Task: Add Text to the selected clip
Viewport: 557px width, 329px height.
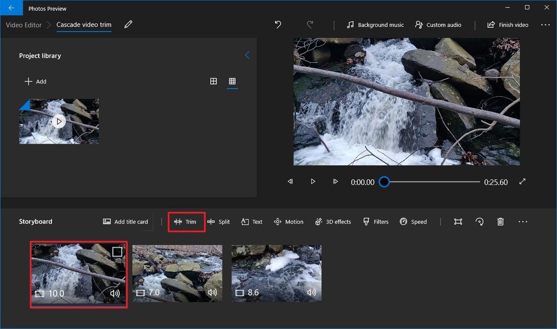Action: pyautogui.click(x=252, y=222)
